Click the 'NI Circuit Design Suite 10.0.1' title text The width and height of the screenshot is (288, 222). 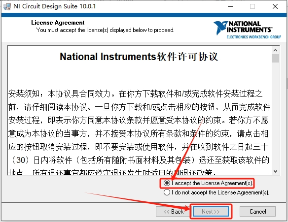coord(55,6)
